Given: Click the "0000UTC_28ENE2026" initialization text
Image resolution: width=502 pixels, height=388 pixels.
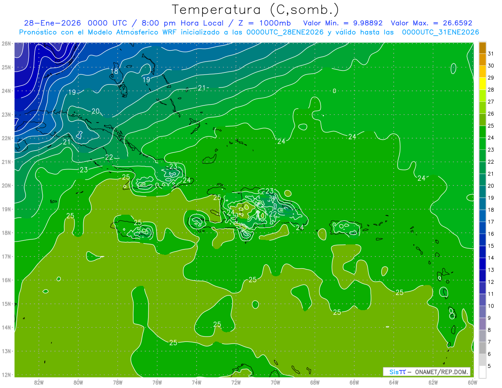Looking at the screenshot, I should 285,32.
